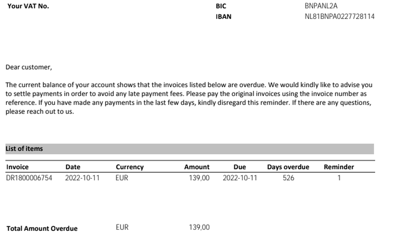Click the BIC field label
395x243 pixels.
coord(220,6)
